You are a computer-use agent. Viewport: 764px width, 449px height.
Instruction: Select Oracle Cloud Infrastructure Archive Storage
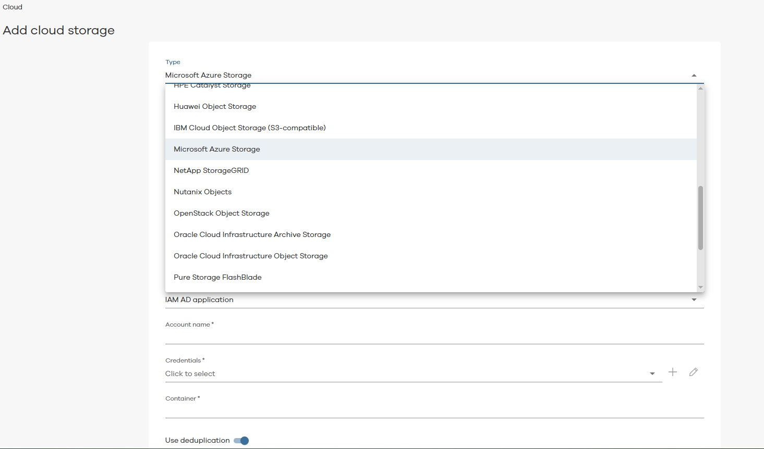[x=252, y=234]
